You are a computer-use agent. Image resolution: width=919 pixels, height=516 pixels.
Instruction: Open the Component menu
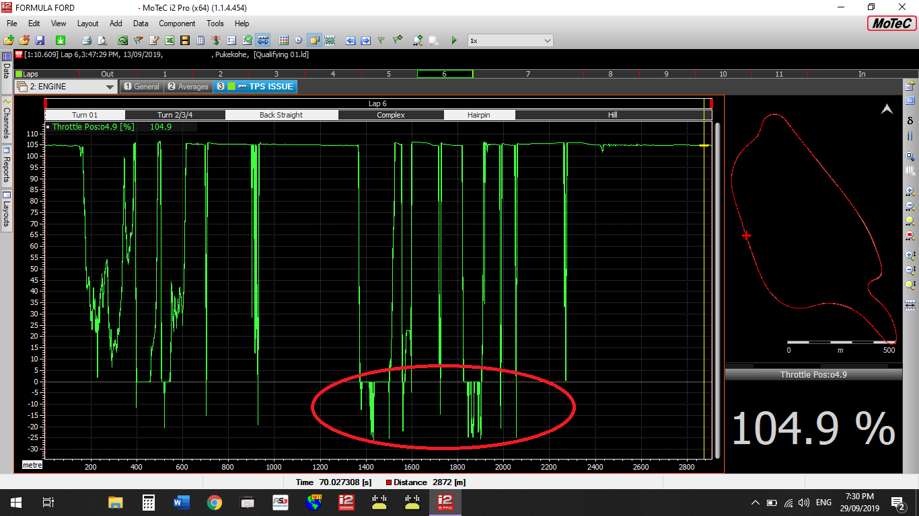pyautogui.click(x=177, y=24)
